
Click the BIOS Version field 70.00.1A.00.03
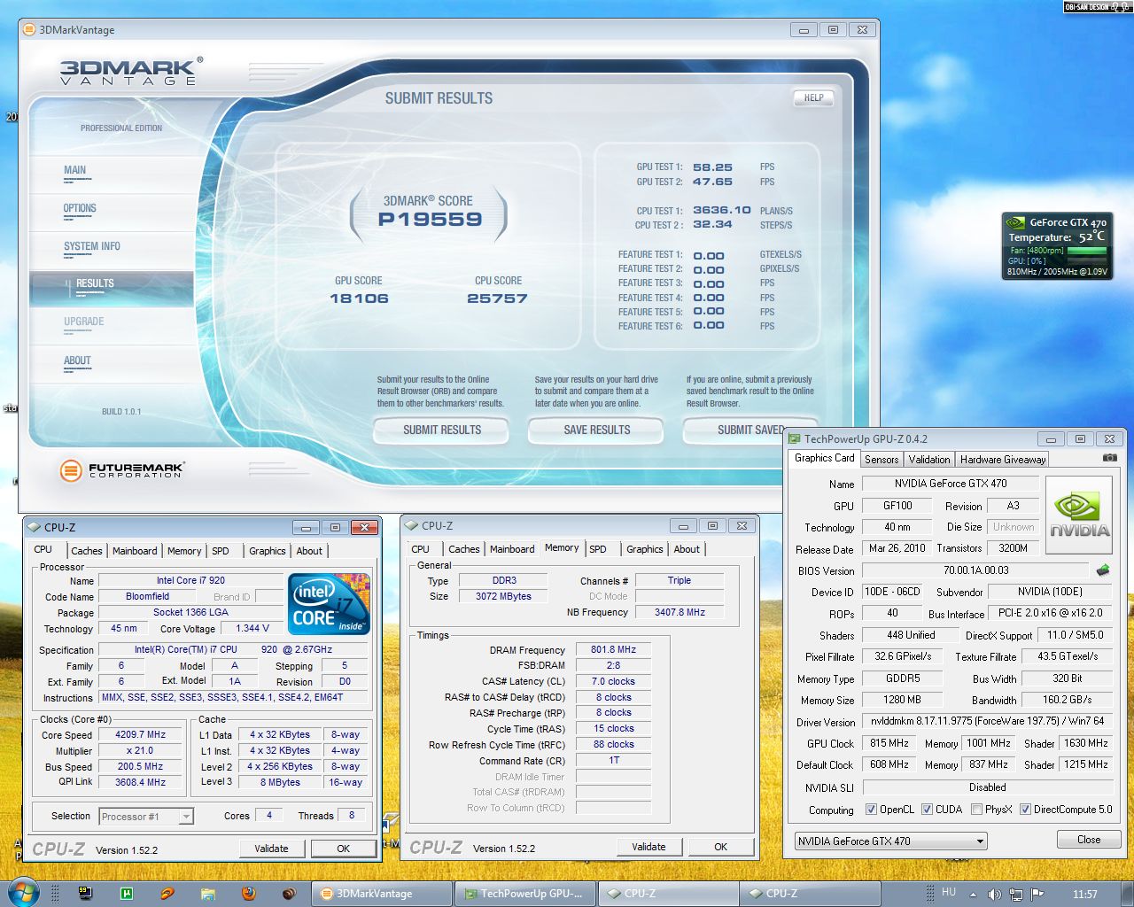click(x=975, y=570)
